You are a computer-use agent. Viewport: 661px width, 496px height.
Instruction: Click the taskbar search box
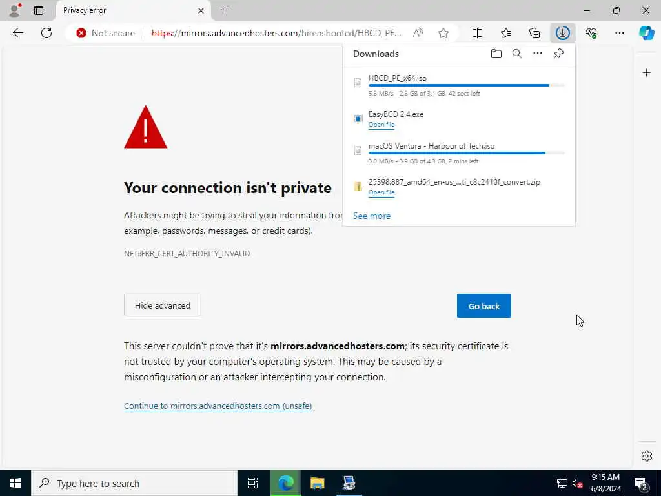click(x=134, y=483)
